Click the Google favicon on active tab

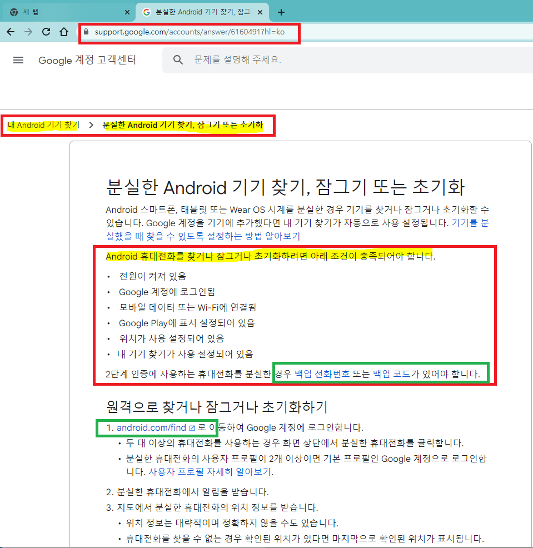147,12
